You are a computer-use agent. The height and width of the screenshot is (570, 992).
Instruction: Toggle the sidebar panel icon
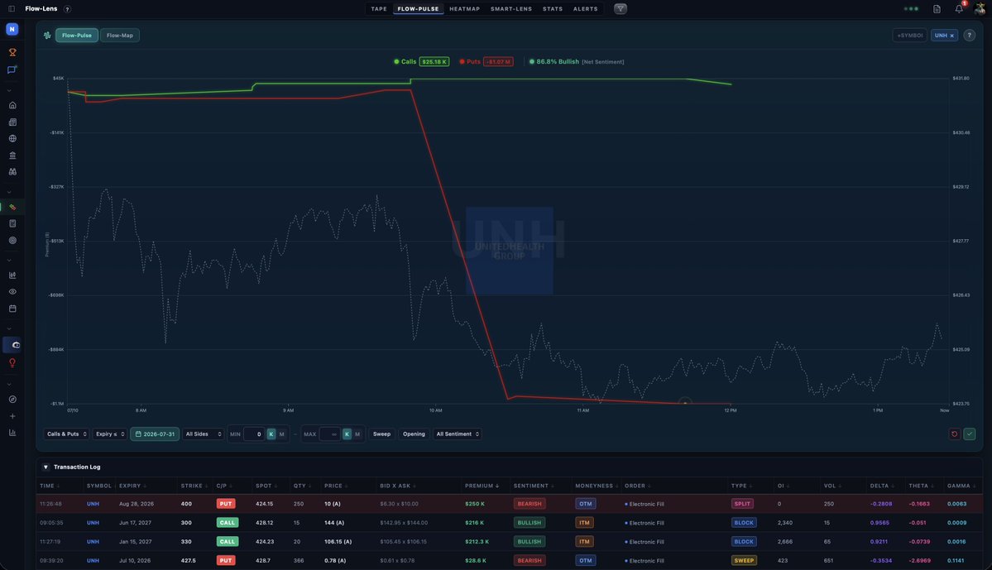[12, 9]
